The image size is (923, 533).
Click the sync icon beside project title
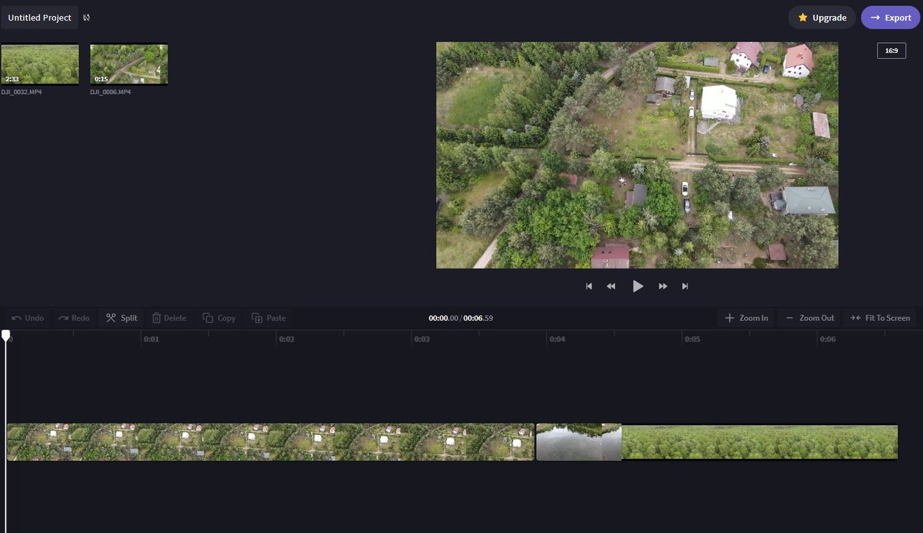[x=86, y=17]
